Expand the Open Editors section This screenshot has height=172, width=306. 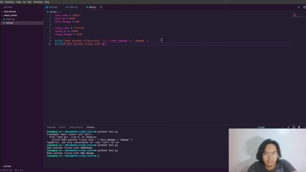(10, 11)
